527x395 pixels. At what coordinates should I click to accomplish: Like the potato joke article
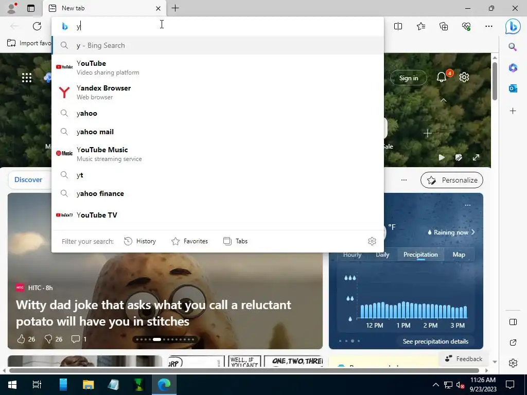click(26, 339)
